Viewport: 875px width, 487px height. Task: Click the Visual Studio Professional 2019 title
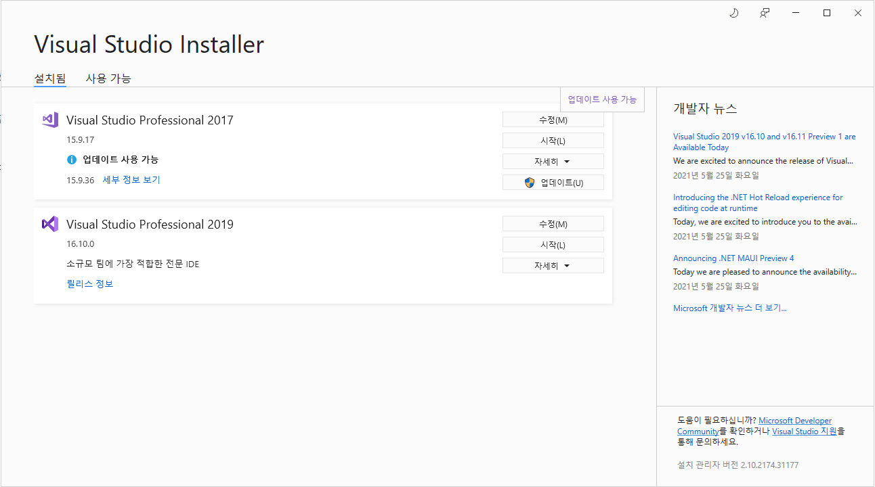150,225
